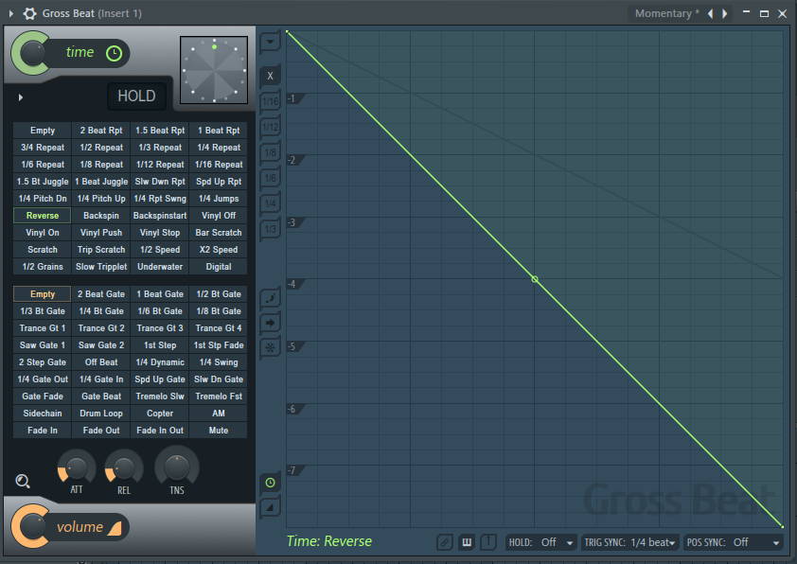Open envelope options dropdown arrow
Viewport: 797px width, 564px height.
click(270, 42)
